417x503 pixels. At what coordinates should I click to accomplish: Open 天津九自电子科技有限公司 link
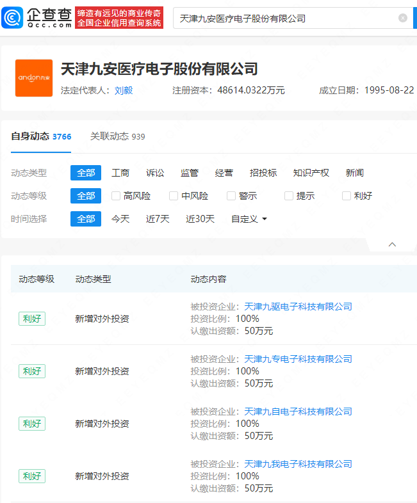click(298, 411)
